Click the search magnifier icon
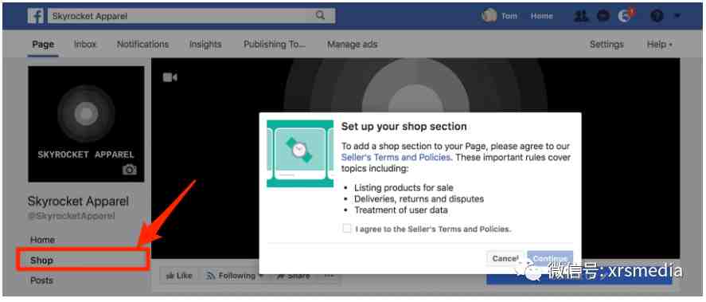The height and width of the screenshot is (302, 706). pyautogui.click(x=320, y=16)
